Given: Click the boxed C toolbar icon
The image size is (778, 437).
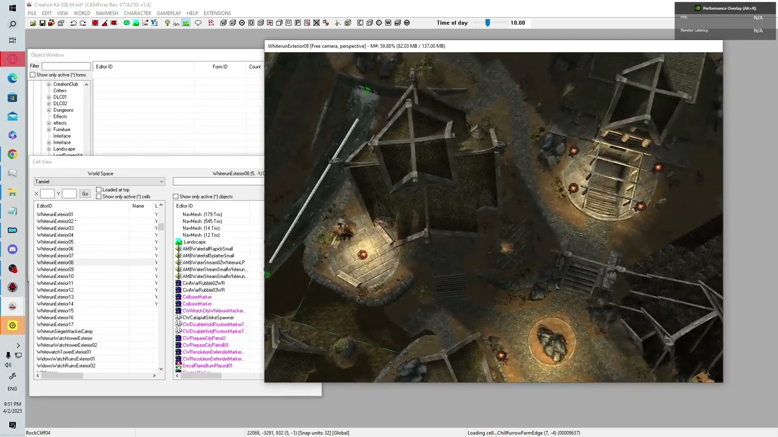Looking at the screenshot, I should 360,23.
